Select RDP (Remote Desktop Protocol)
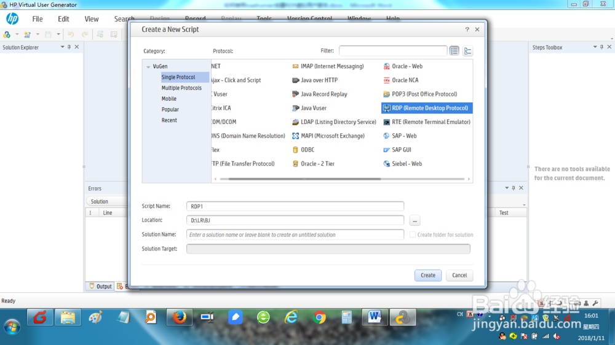The image size is (615, 345). 427,108
